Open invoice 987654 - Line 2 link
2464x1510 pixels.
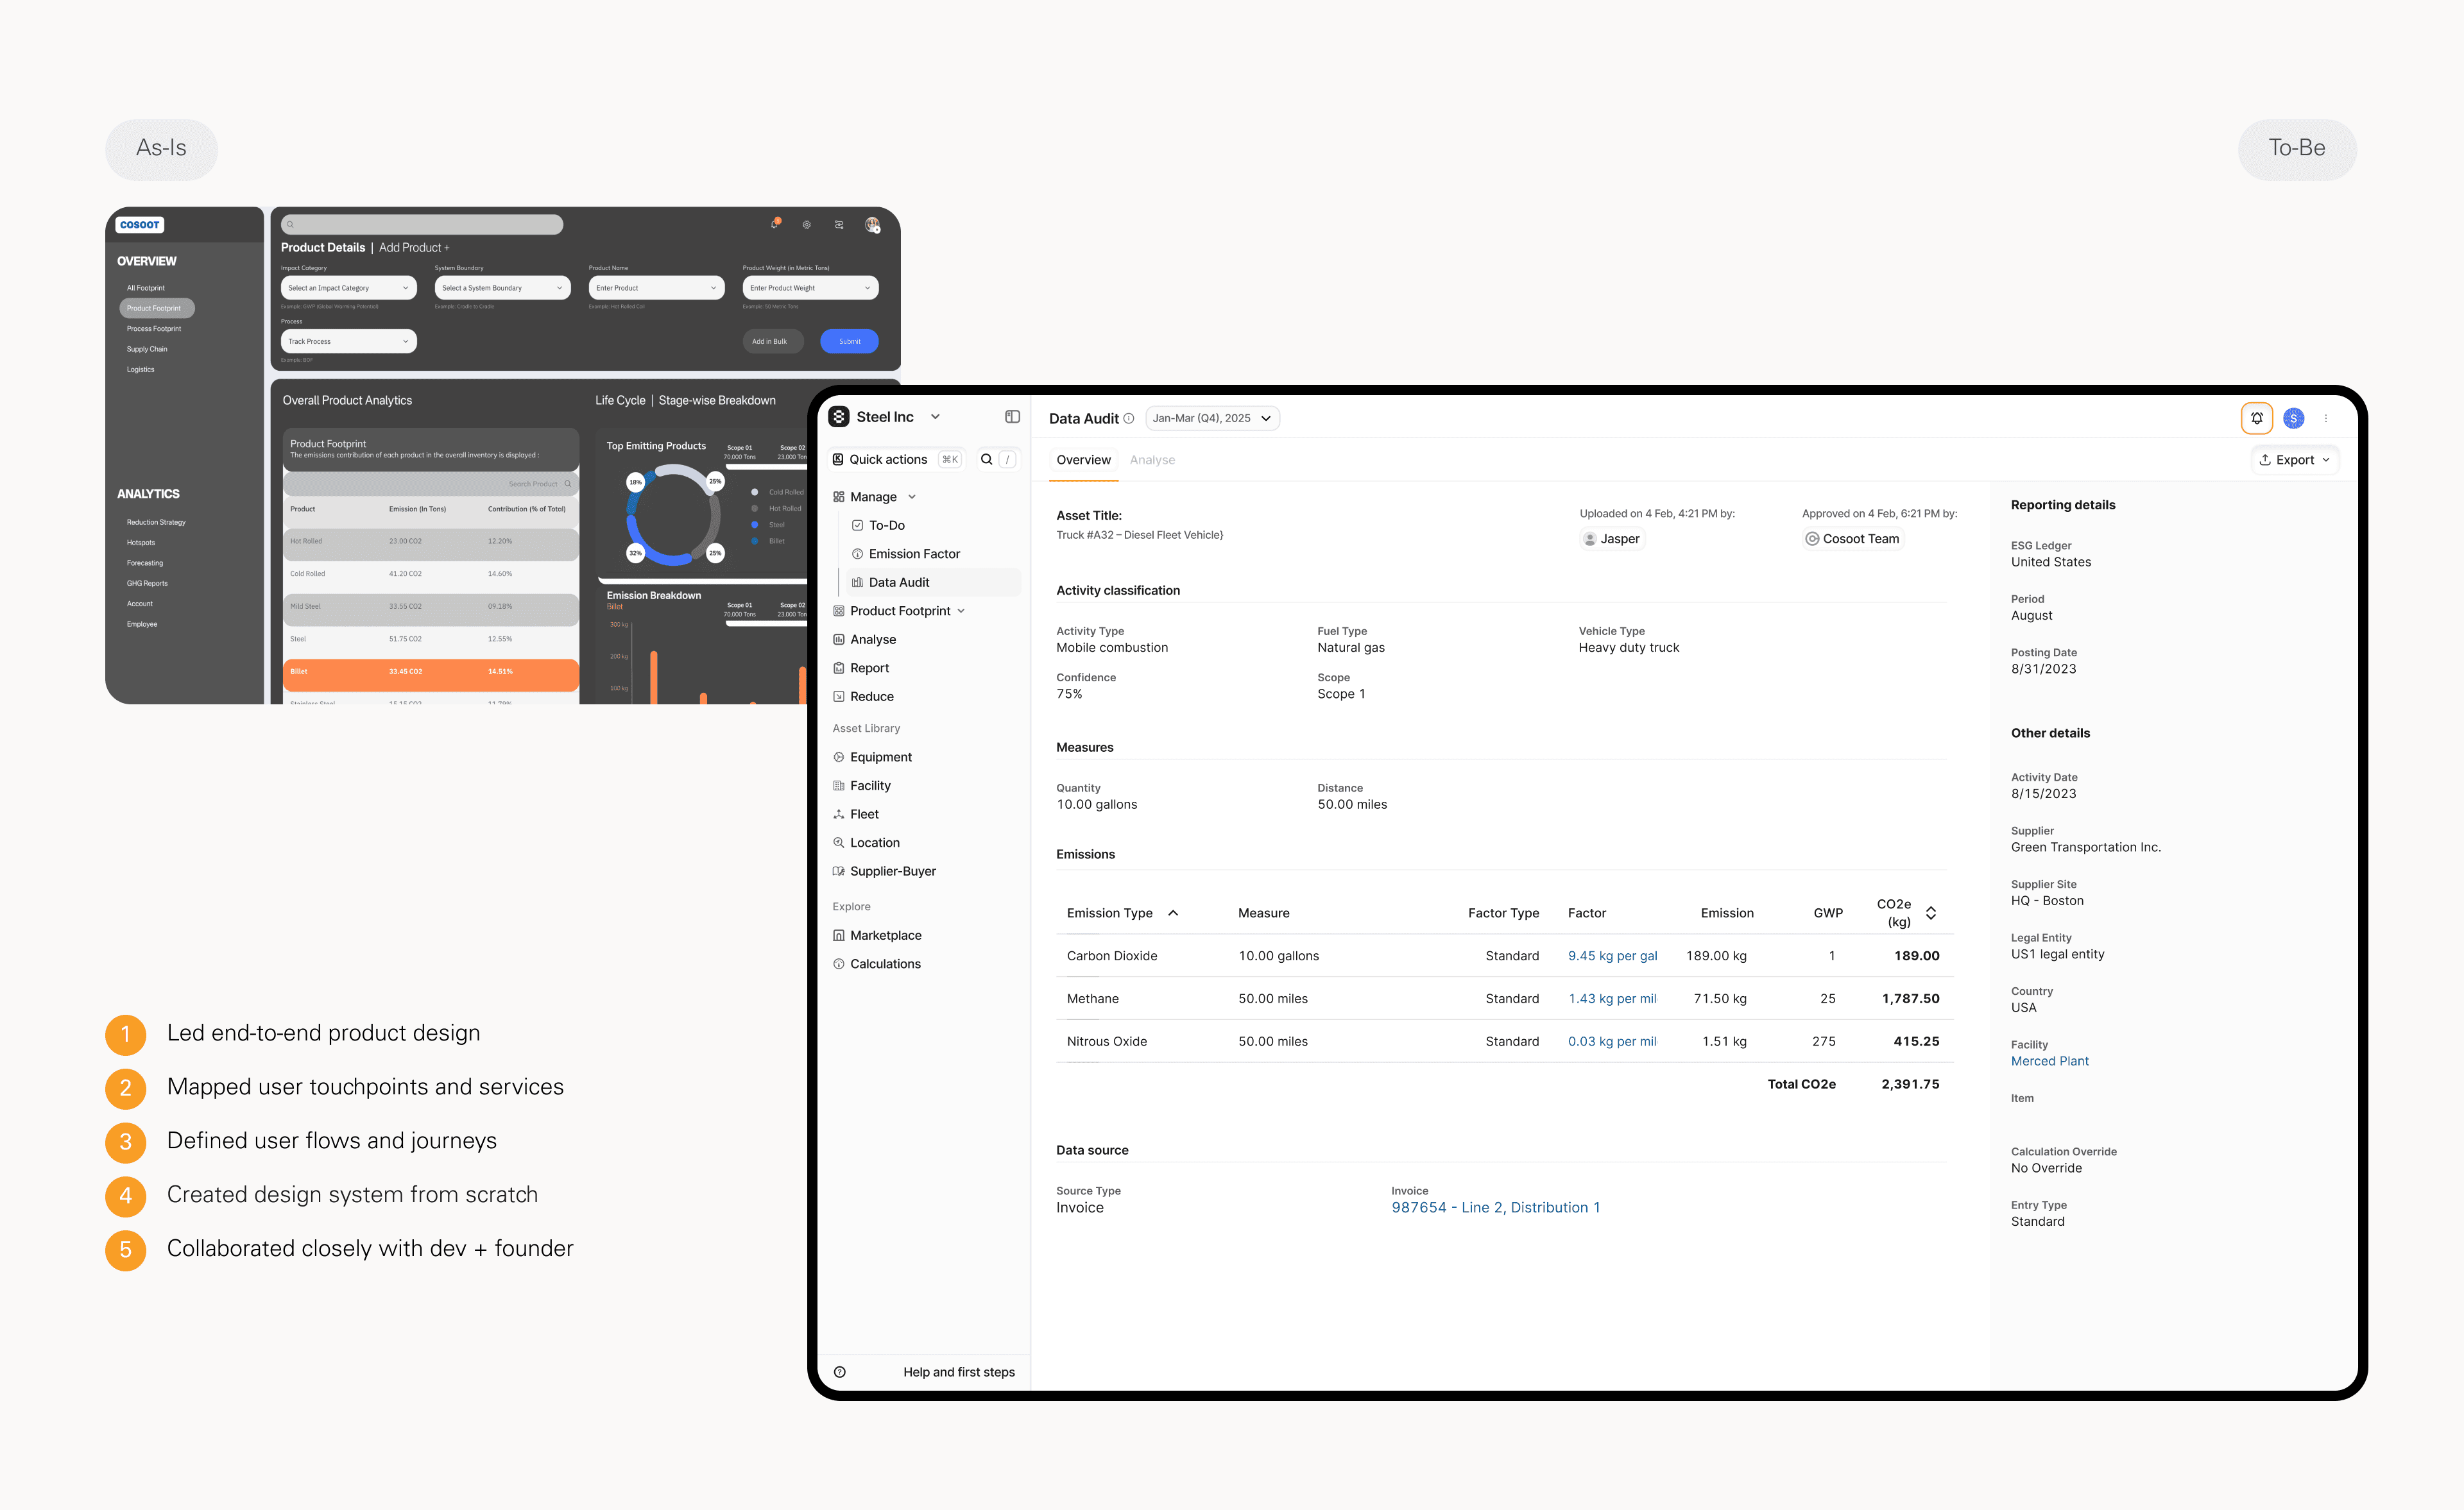[x=1495, y=1207]
